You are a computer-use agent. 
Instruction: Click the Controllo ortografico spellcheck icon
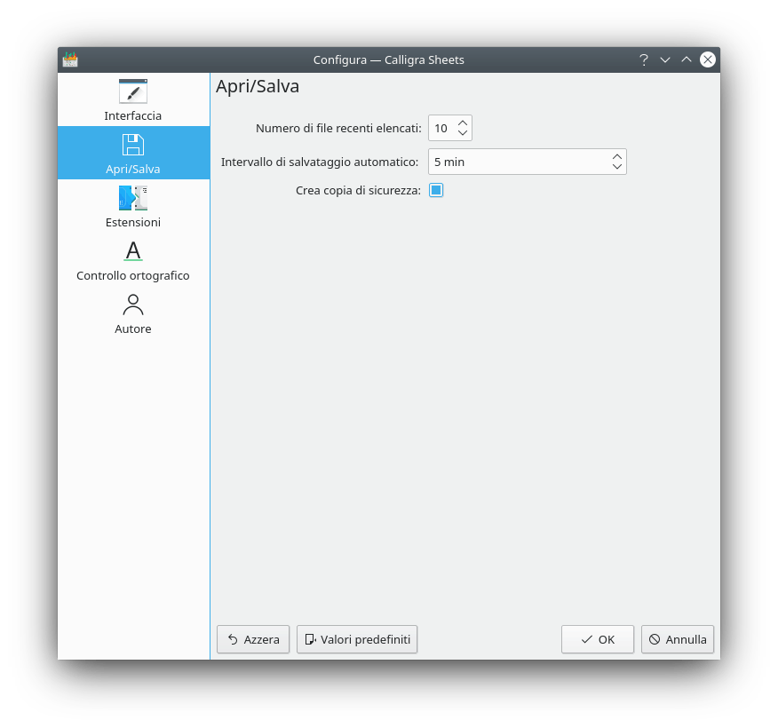click(133, 251)
